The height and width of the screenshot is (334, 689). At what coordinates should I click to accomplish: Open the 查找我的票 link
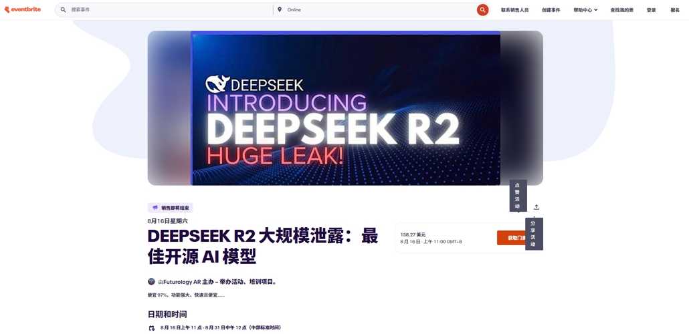[x=621, y=9]
